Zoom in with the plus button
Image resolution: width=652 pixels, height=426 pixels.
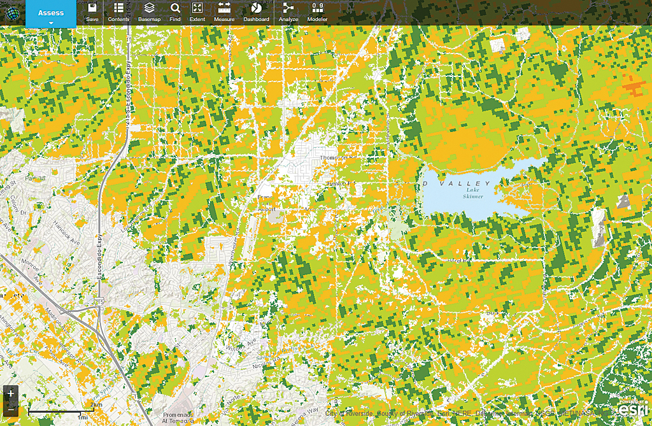[11, 393]
